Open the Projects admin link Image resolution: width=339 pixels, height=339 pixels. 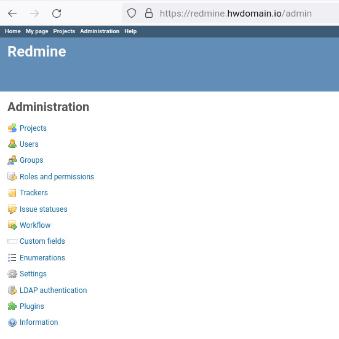pos(33,128)
